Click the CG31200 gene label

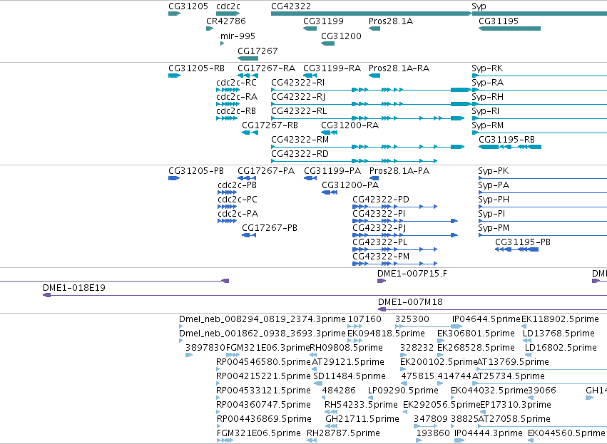coord(341,36)
